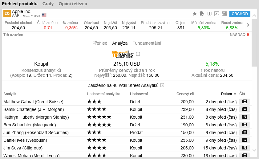
Task: Click the vertical scrollbar thumb
Action: (x=254, y=43)
